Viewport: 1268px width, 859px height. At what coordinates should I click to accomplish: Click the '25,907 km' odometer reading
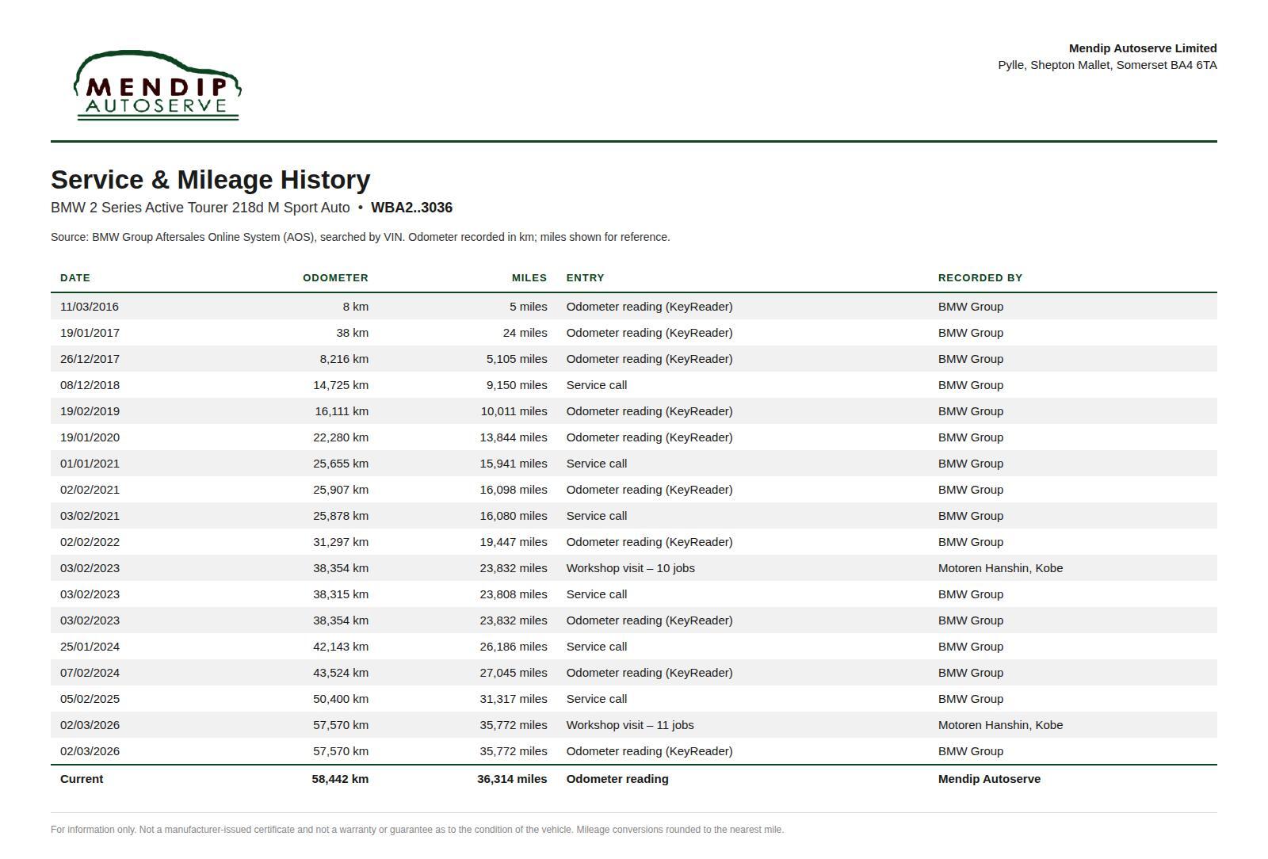tap(341, 490)
